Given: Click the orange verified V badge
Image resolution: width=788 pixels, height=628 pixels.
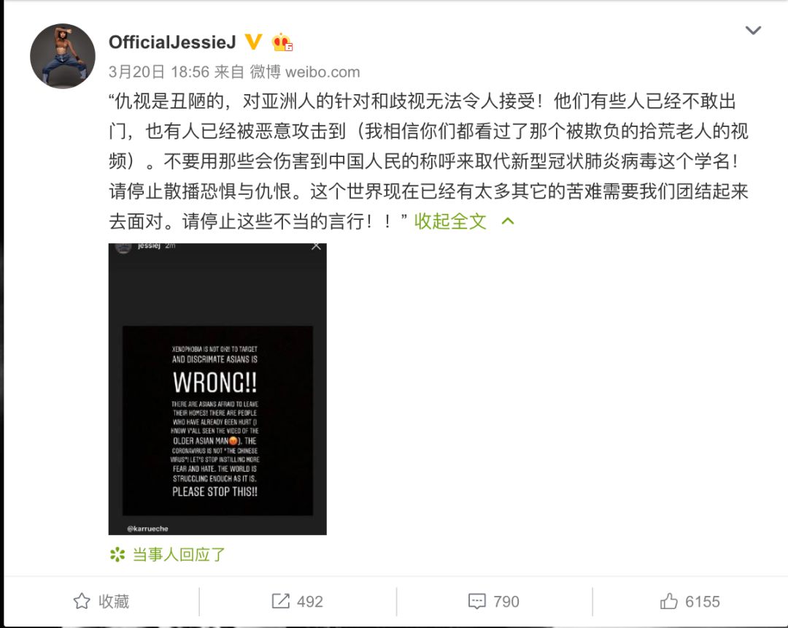Looking at the screenshot, I should click(x=254, y=42).
